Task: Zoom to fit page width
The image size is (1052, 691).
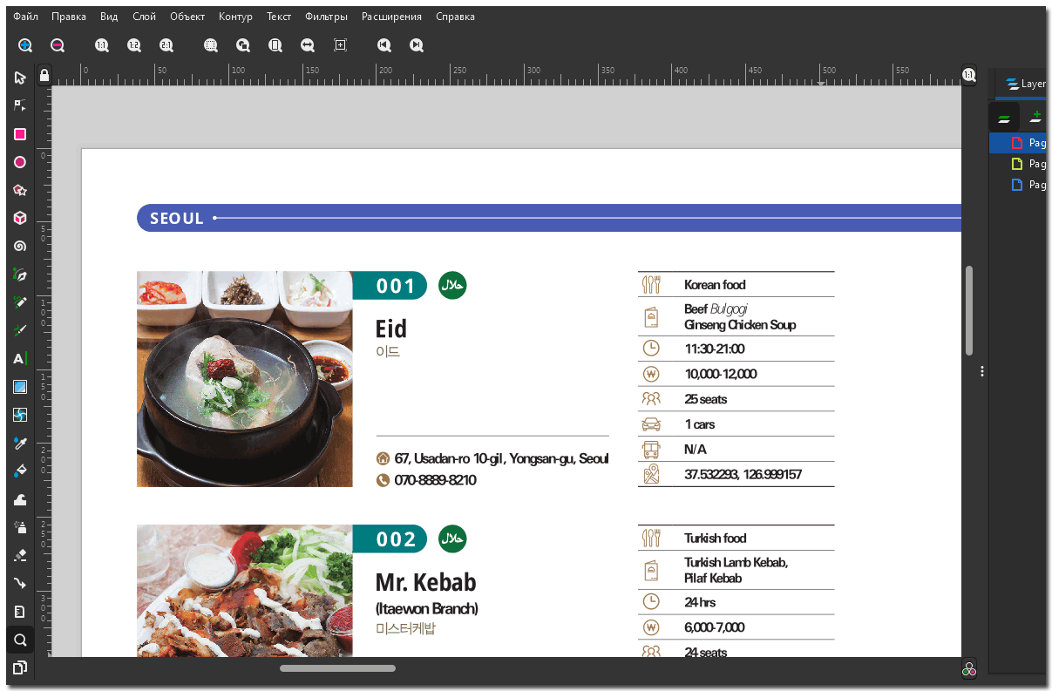Action: [308, 45]
